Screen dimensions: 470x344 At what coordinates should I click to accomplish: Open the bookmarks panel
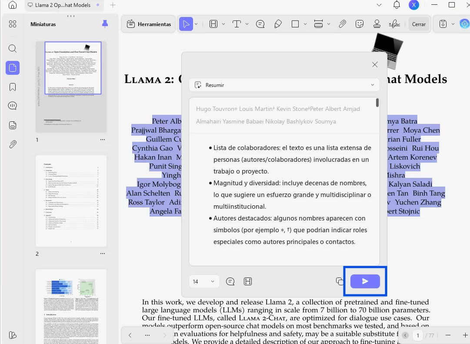click(13, 87)
